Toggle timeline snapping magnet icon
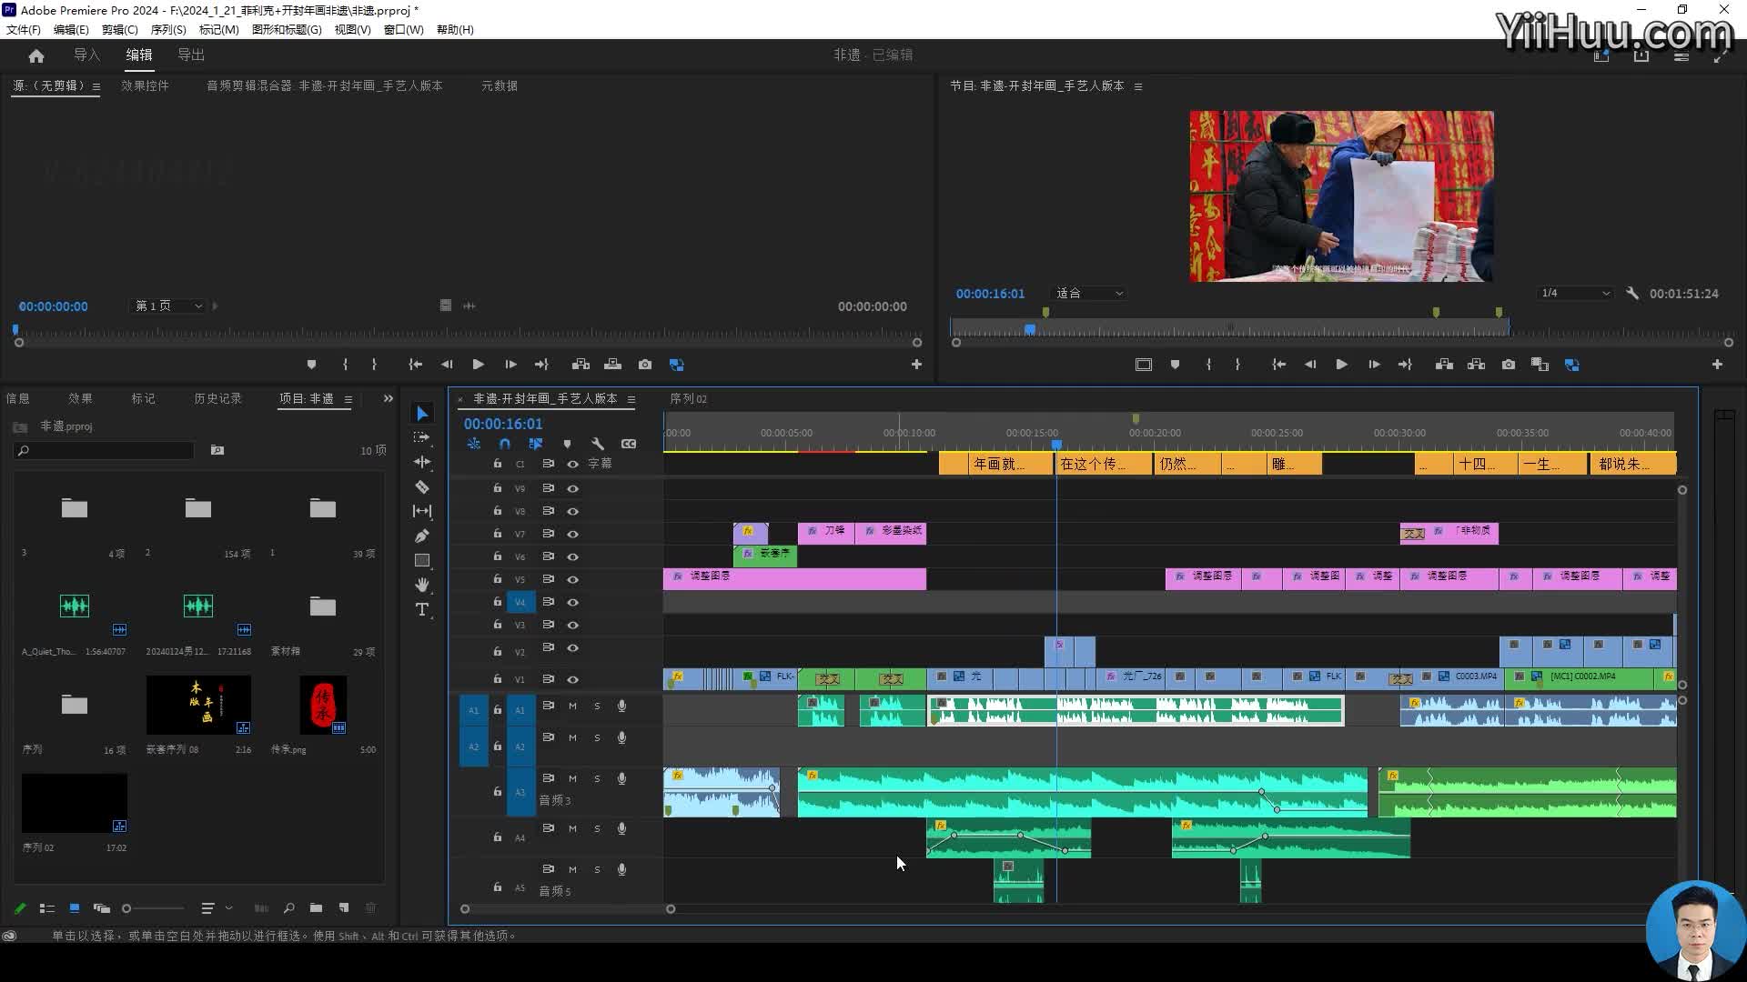 (x=505, y=444)
